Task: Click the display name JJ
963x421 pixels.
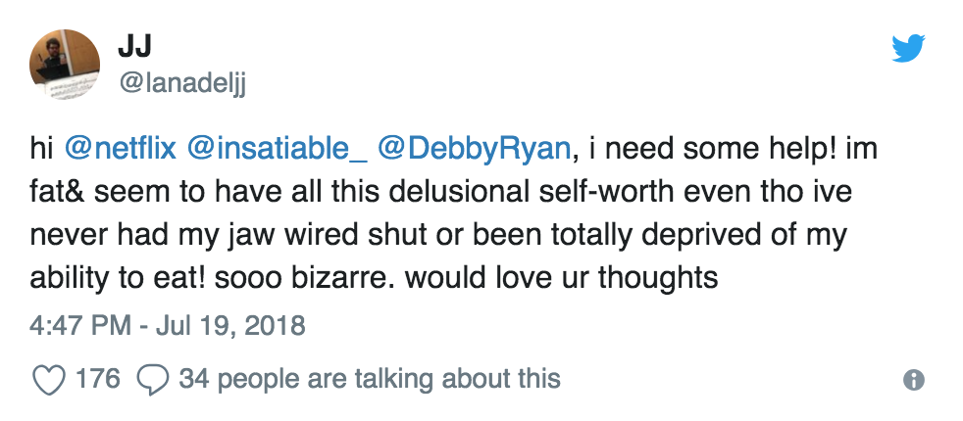Action: pyautogui.click(x=133, y=47)
